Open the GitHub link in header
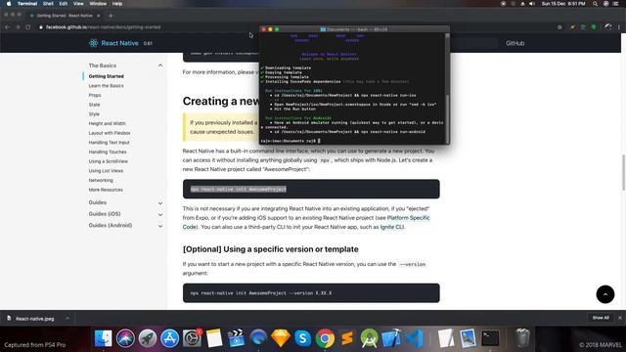This screenshot has width=626, height=352. [x=515, y=43]
